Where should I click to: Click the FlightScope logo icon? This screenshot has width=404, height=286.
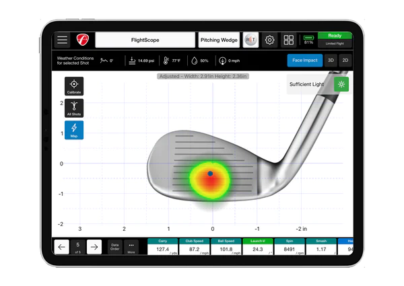pos(82,40)
